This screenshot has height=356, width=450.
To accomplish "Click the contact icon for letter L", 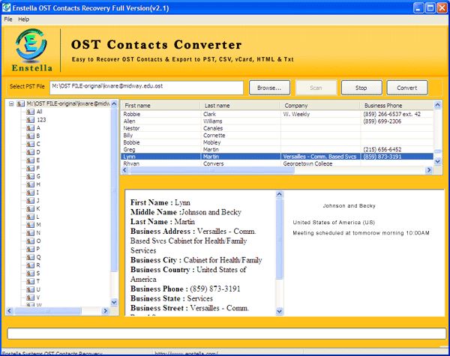I will click(30, 217).
